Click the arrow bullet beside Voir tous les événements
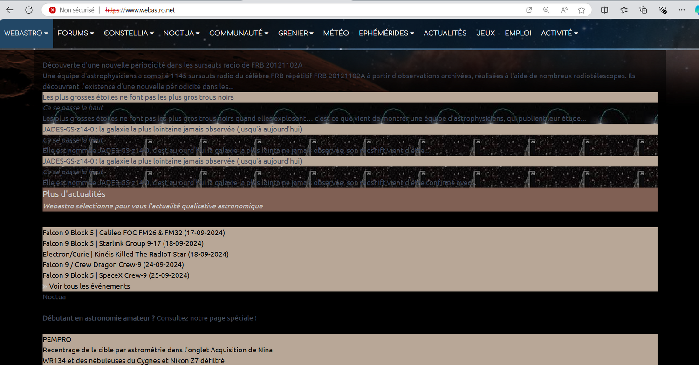 pos(45,286)
